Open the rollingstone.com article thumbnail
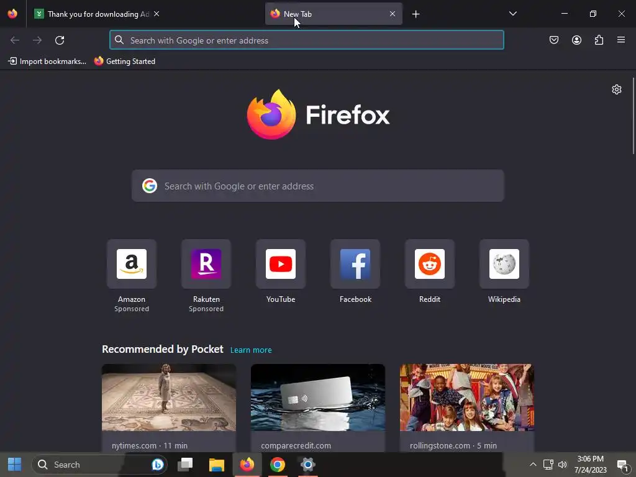 click(467, 397)
